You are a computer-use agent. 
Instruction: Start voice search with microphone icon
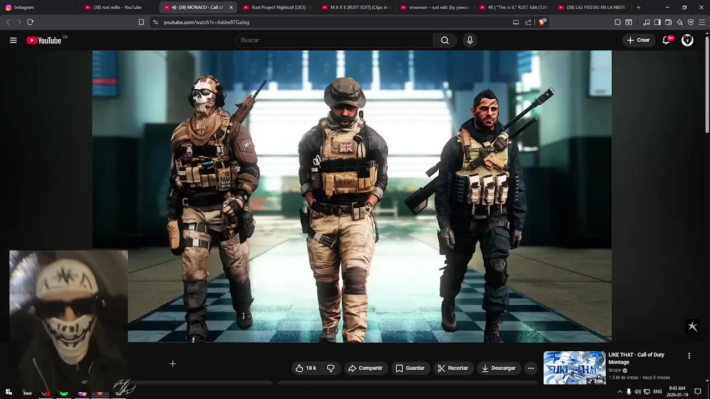click(x=470, y=40)
